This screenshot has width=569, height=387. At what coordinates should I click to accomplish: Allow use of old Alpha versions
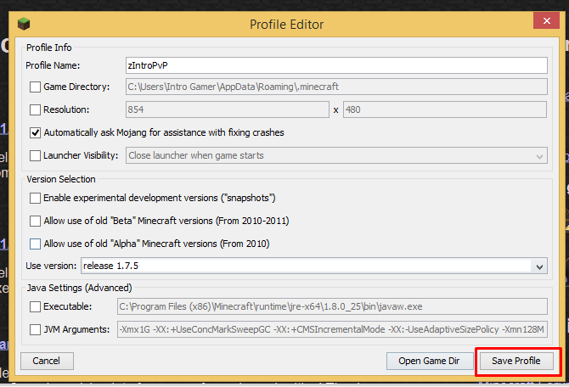pos(35,244)
